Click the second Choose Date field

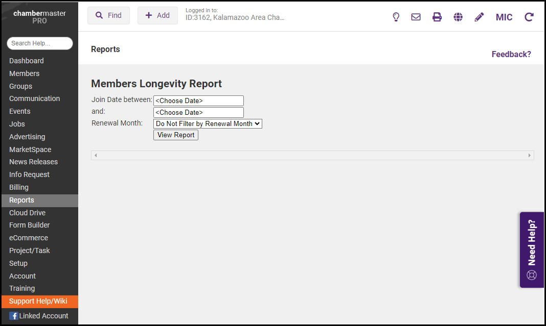[198, 112]
